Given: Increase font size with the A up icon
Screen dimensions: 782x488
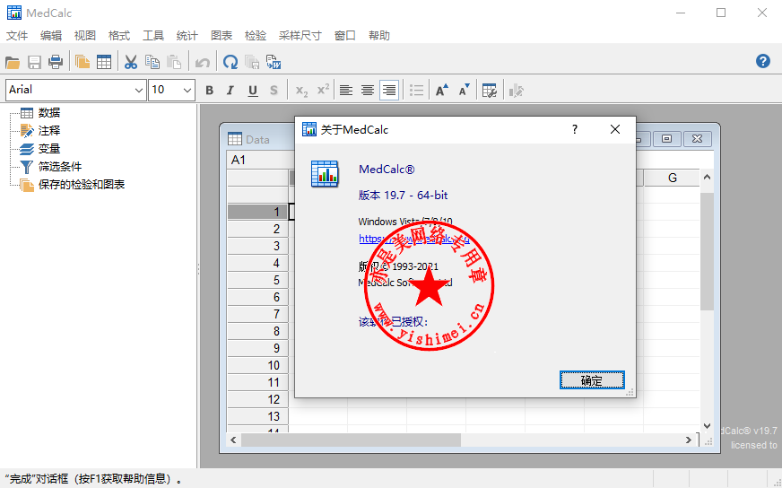Looking at the screenshot, I should click(442, 91).
